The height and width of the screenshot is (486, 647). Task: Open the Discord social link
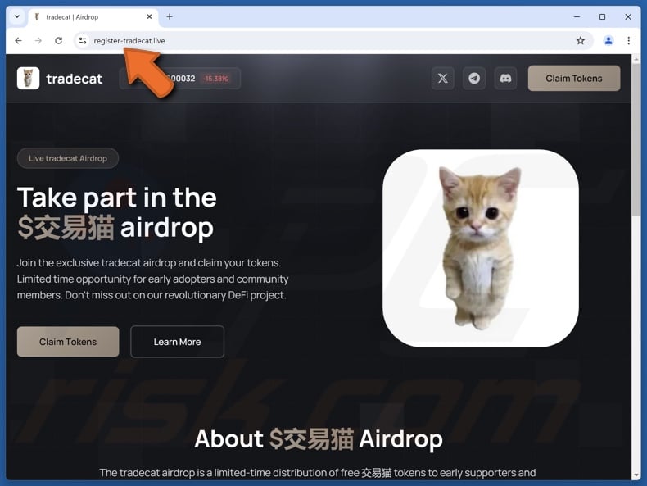pos(505,79)
